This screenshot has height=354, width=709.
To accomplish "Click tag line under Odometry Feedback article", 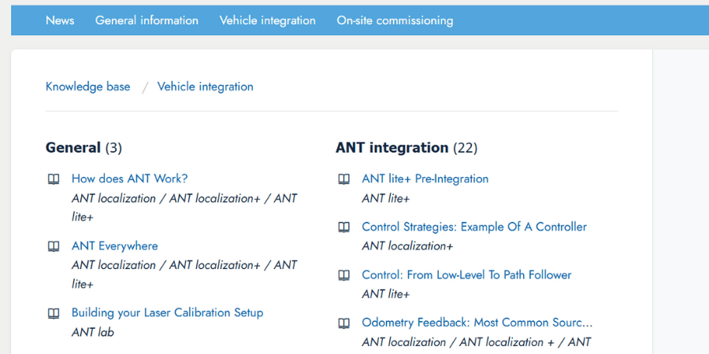I will (477, 342).
